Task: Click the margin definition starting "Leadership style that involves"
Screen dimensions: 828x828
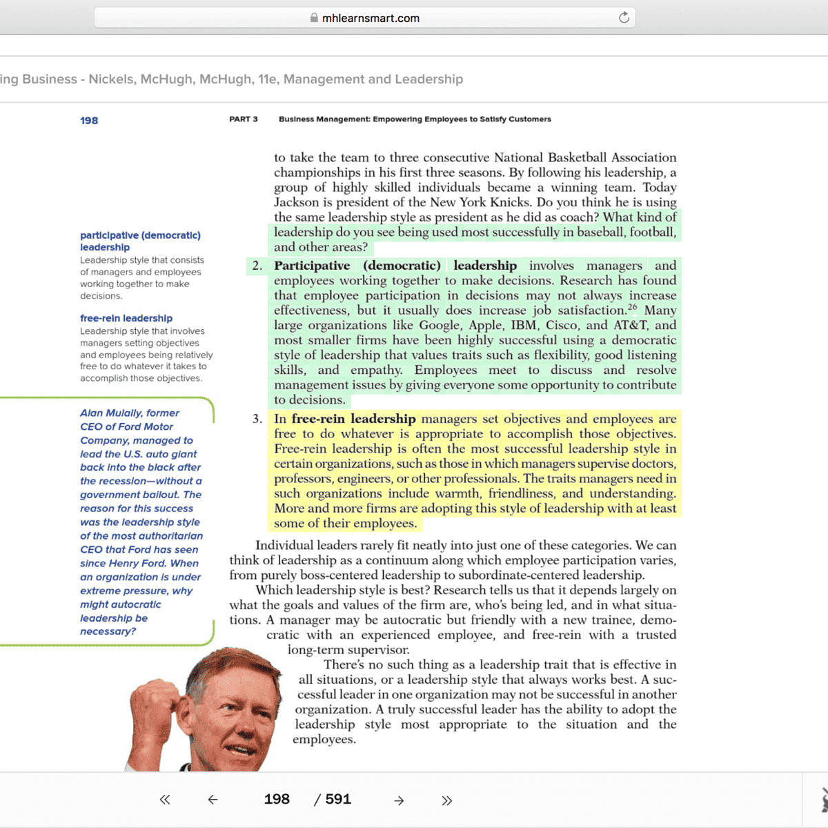Action: pos(146,355)
